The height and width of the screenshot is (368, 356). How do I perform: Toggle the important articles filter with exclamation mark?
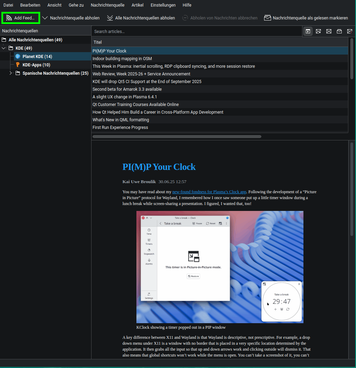(x=349, y=31)
